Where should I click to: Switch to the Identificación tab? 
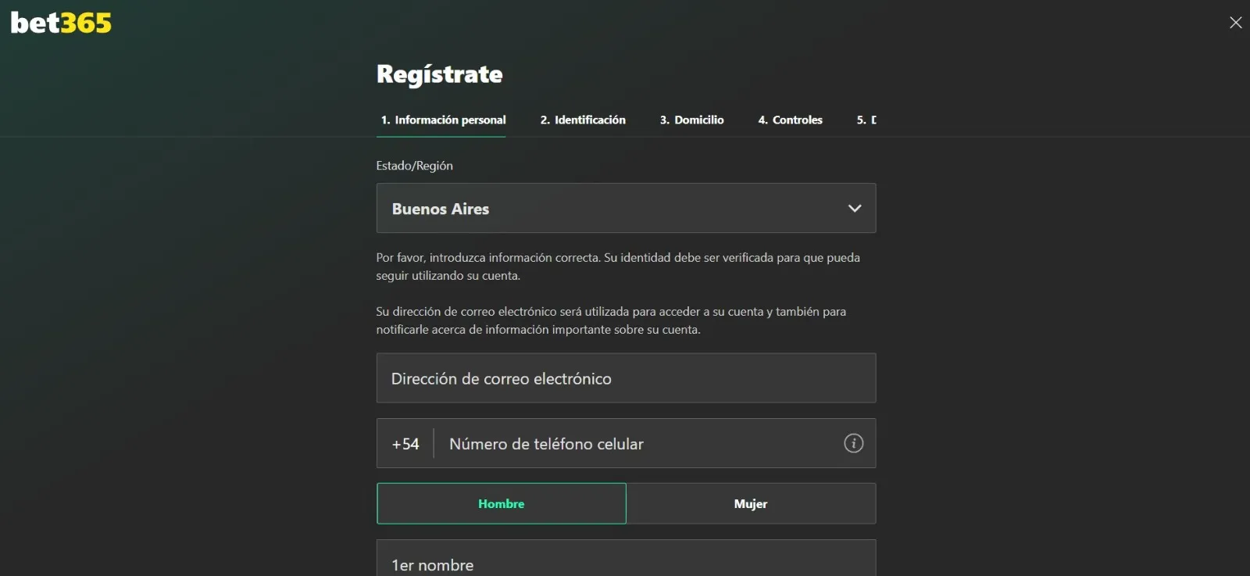pyautogui.click(x=583, y=120)
